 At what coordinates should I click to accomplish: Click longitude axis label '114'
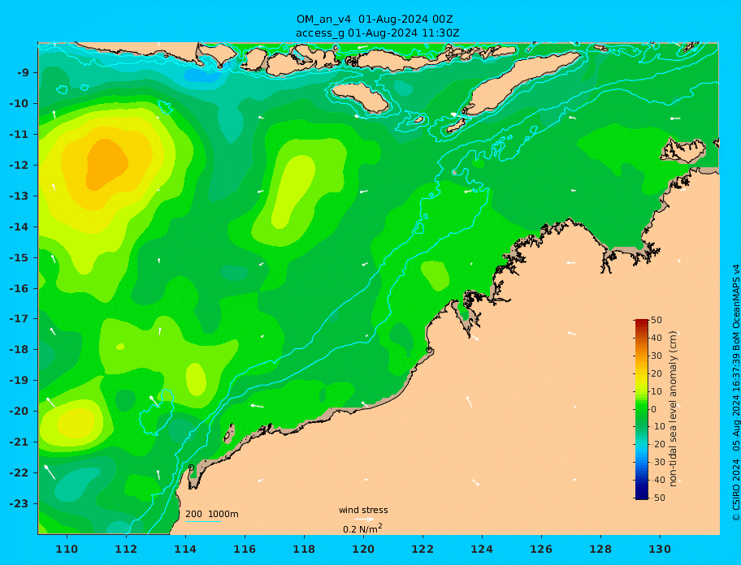[185, 549]
